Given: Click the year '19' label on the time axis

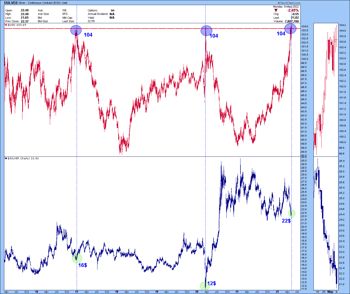Looking at the screenshot, I should click(157, 292).
